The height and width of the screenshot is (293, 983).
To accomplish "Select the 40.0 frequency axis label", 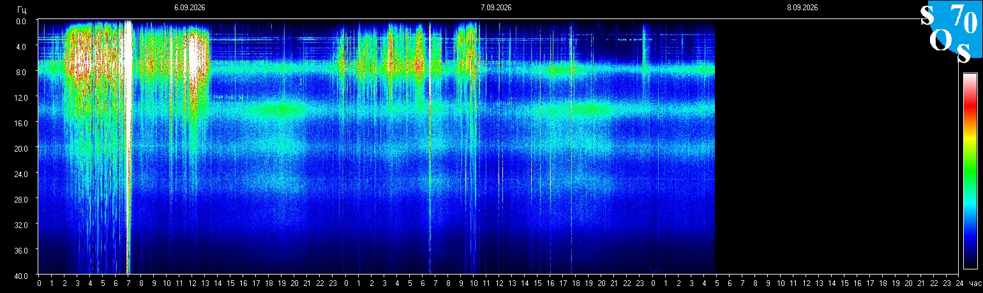I will pos(21,275).
